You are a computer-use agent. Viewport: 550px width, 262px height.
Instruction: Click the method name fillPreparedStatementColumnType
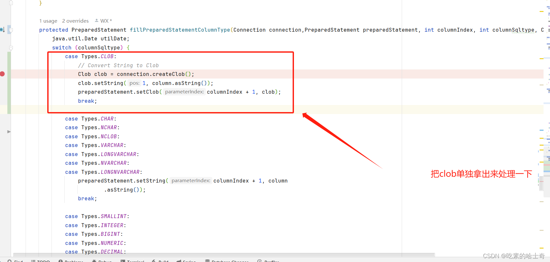click(x=180, y=30)
